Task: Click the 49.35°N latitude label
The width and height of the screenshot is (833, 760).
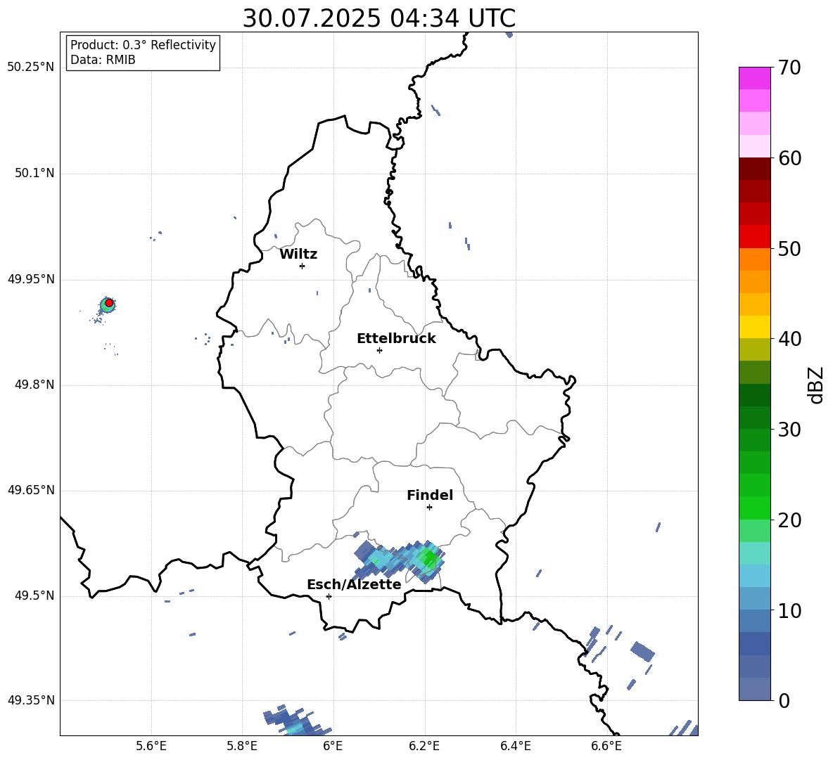Action: pyautogui.click(x=31, y=700)
